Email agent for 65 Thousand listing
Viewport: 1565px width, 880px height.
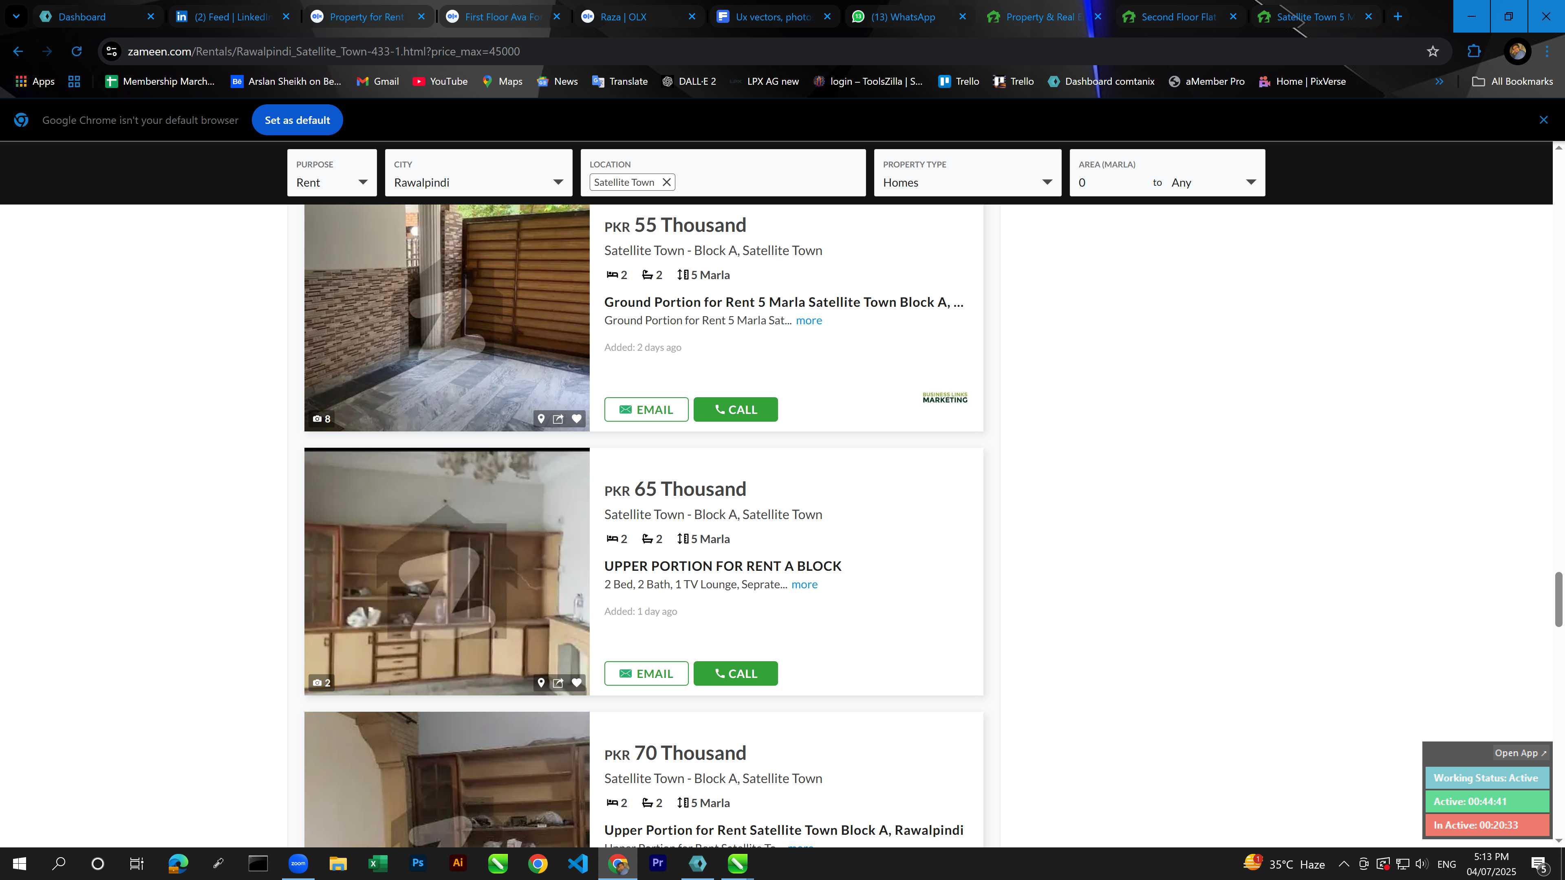(x=646, y=673)
